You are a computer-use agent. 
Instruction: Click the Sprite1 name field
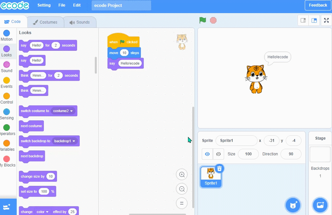point(236,141)
